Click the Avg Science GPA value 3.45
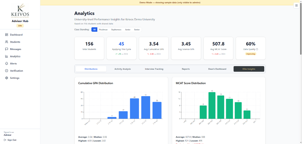The width and height of the screenshot is (302, 144). point(186,44)
